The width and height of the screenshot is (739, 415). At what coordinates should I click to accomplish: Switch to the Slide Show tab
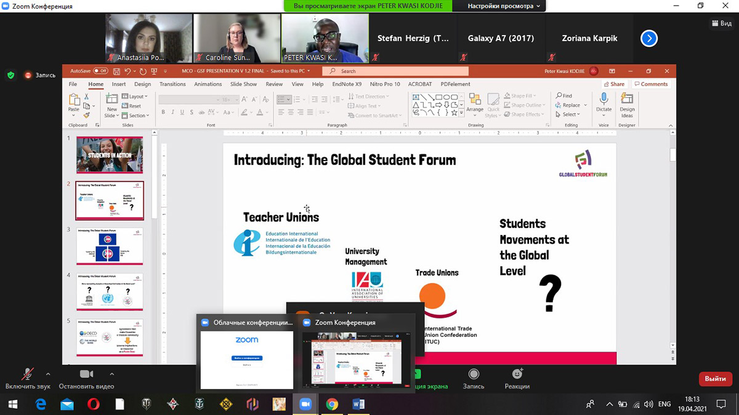(243, 84)
